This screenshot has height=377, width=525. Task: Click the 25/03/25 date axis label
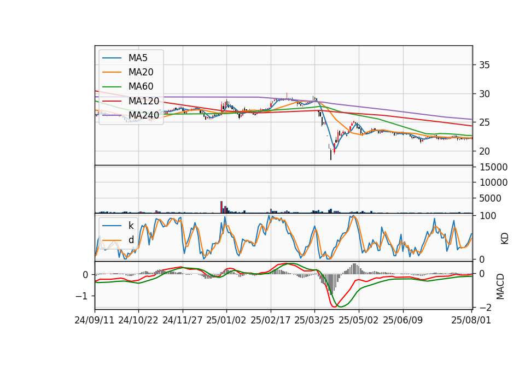tap(314, 320)
